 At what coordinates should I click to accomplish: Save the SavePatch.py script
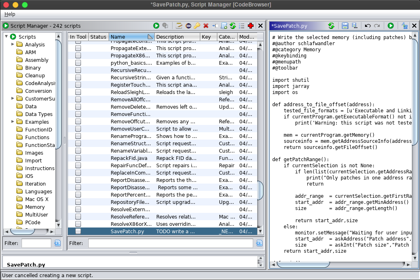pos(345,26)
